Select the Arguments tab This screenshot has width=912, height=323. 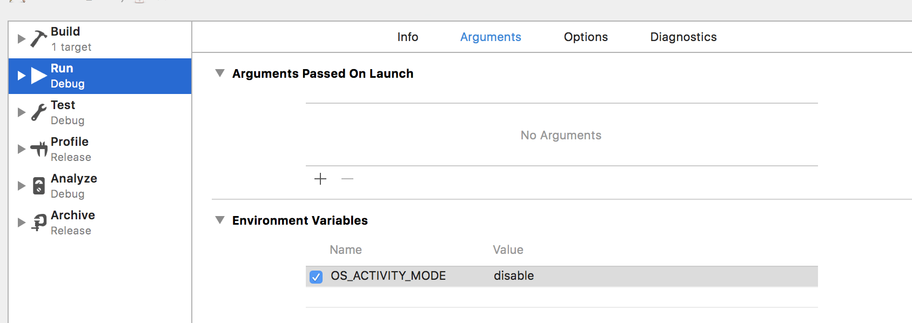pos(491,37)
